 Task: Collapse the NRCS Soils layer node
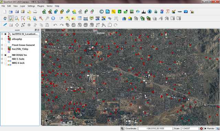click(2, 59)
